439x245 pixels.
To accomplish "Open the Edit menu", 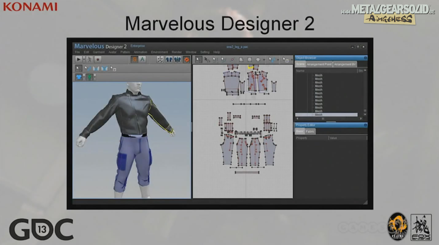I will click(x=86, y=52).
